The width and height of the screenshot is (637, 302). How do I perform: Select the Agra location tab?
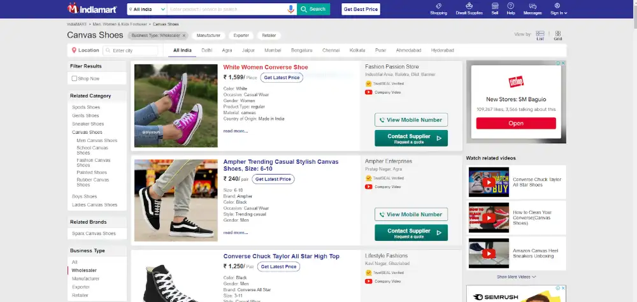(x=227, y=50)
